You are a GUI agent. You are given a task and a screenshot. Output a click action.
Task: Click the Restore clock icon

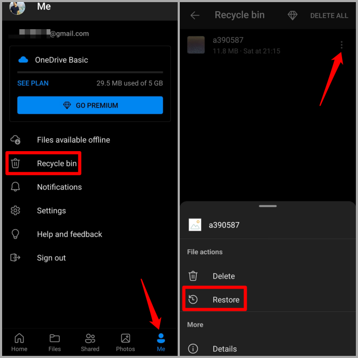[193, 299]
